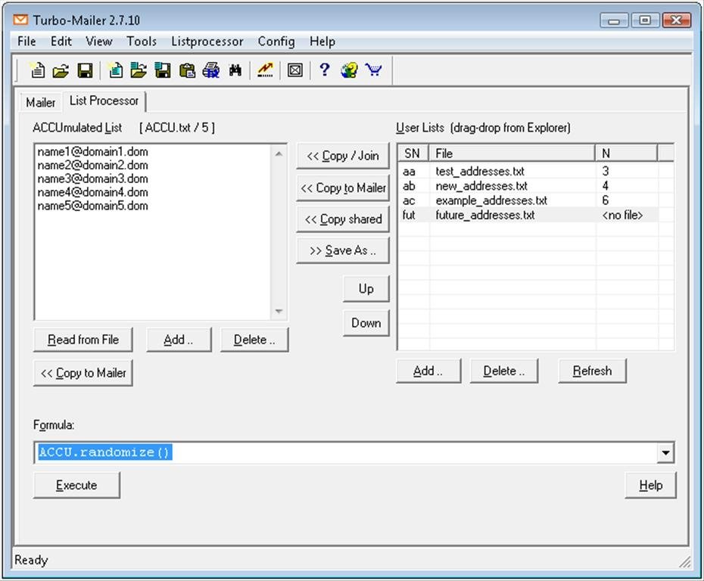Image resolution: width=704 pixels, height=581 pixels.
Task: Click the shopping cart Order icon
Action: 373,70
